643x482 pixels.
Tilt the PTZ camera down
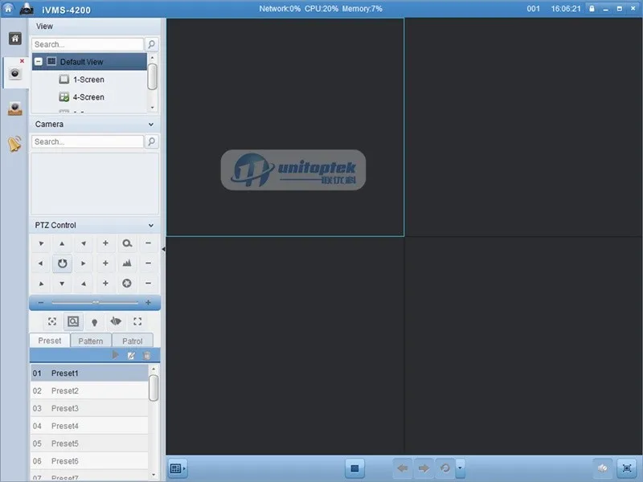coord(62,284)
